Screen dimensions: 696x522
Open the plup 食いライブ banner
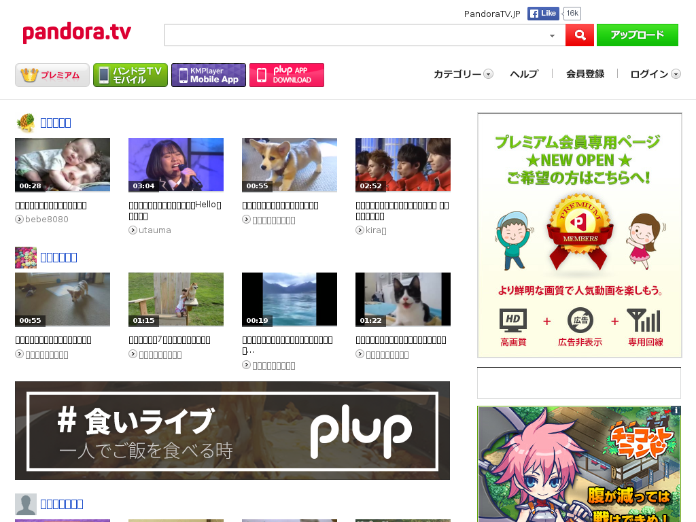tap(232, 431)
